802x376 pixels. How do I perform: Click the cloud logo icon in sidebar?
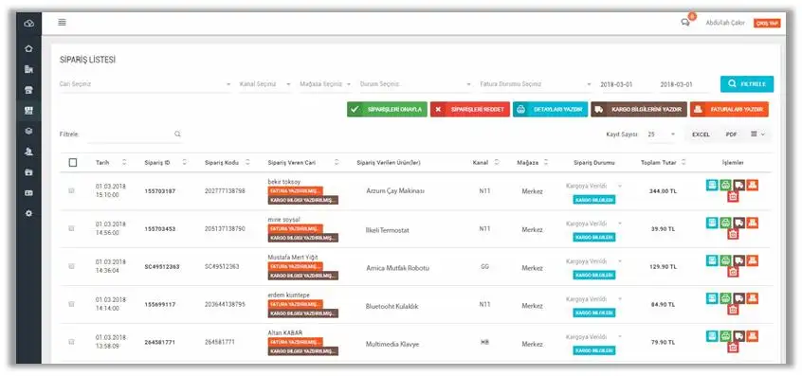(x=28, y=24)
